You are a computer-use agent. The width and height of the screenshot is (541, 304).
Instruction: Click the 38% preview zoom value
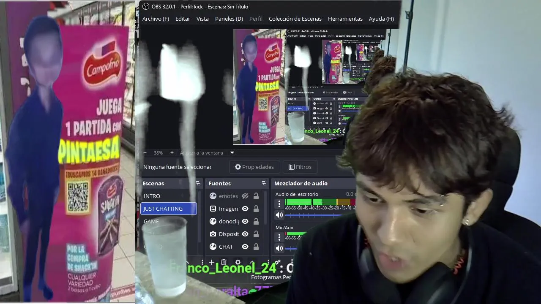158,152
